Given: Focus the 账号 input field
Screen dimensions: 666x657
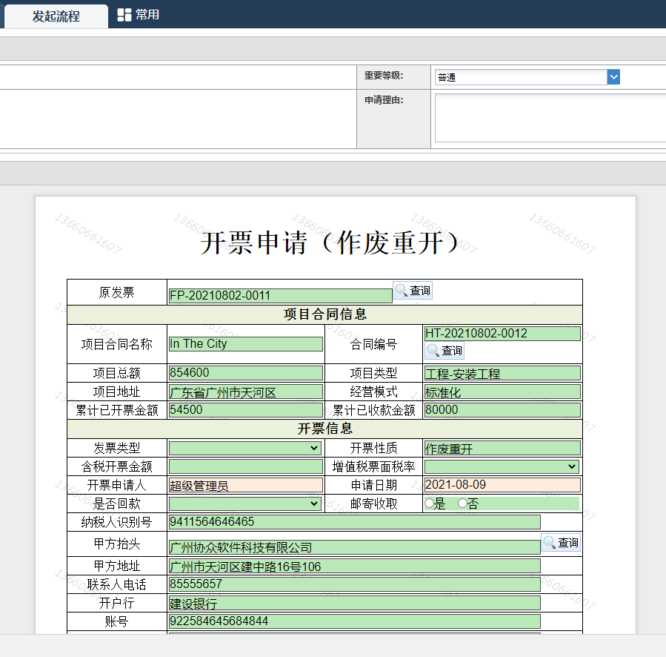Looking at the screenshot, I should [x=354, y=621].
